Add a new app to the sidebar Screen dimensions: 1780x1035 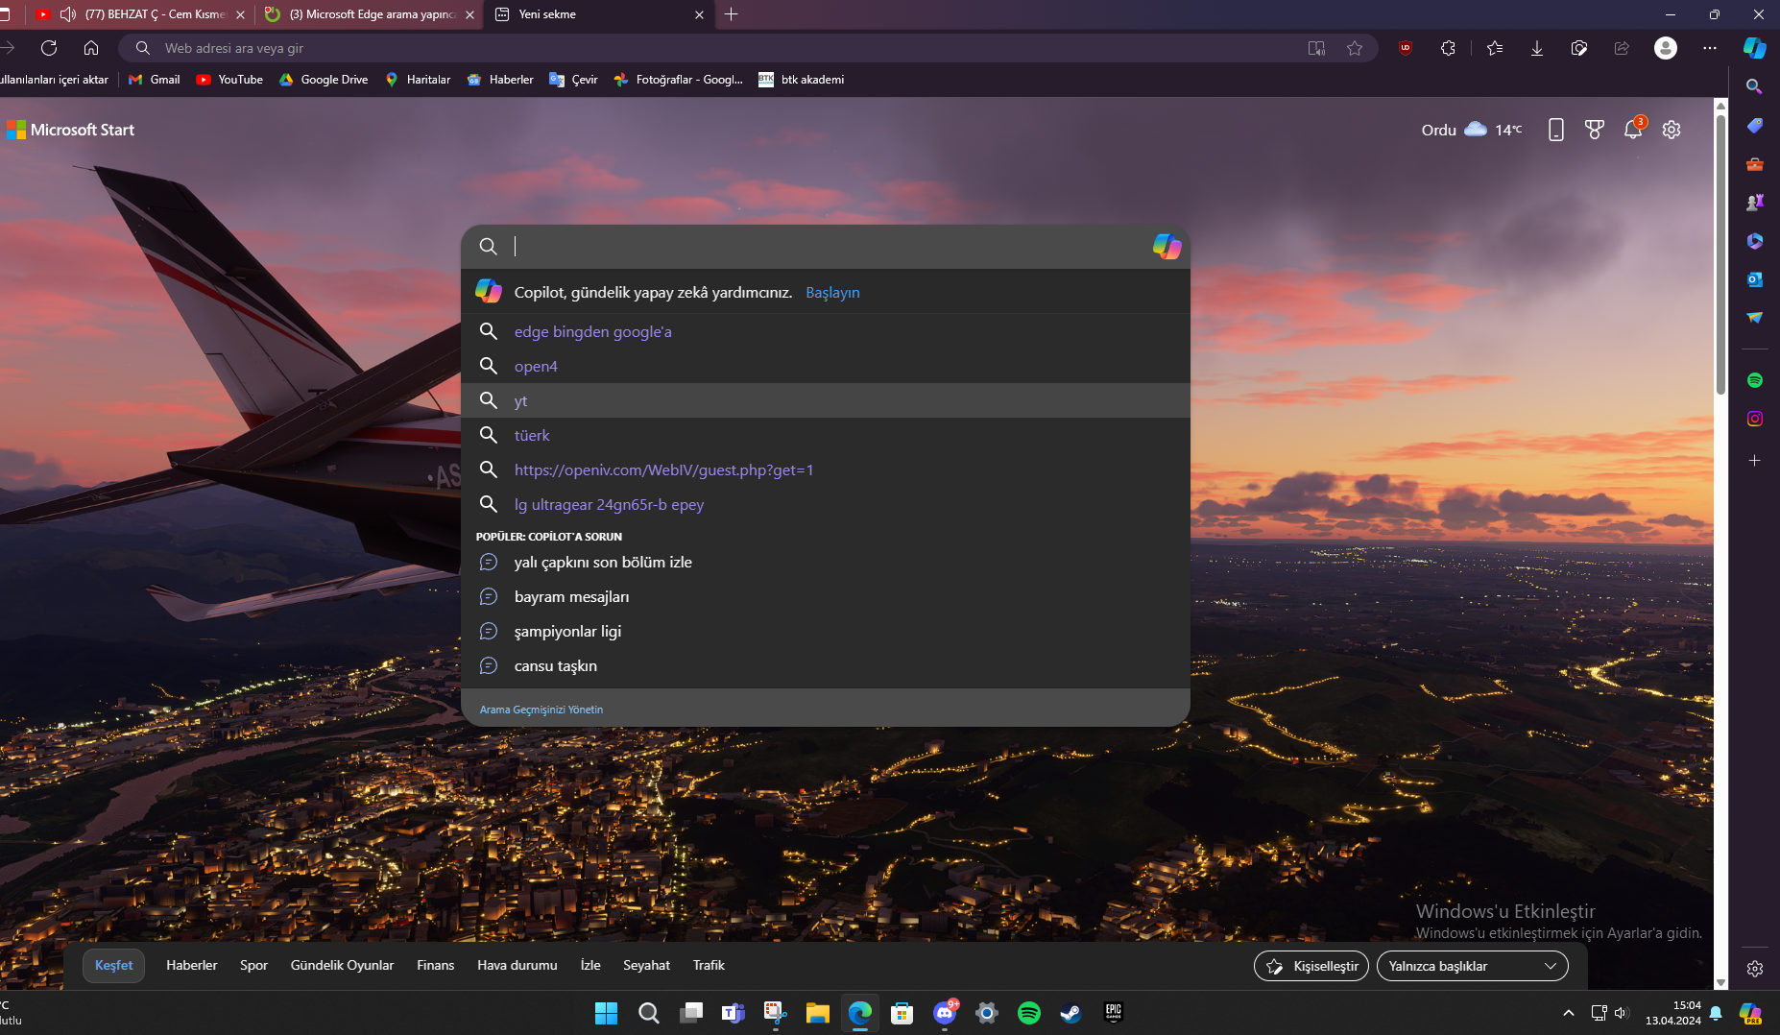click(1754, 461)
